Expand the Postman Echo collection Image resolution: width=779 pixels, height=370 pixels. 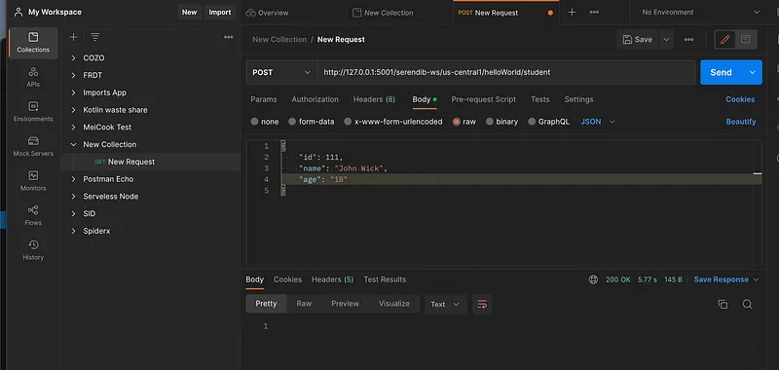(74, 179)
